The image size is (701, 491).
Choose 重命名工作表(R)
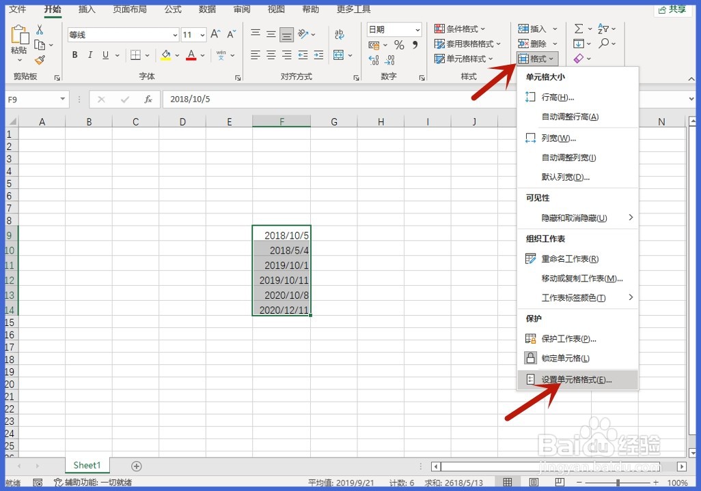(x=577, y=259)
